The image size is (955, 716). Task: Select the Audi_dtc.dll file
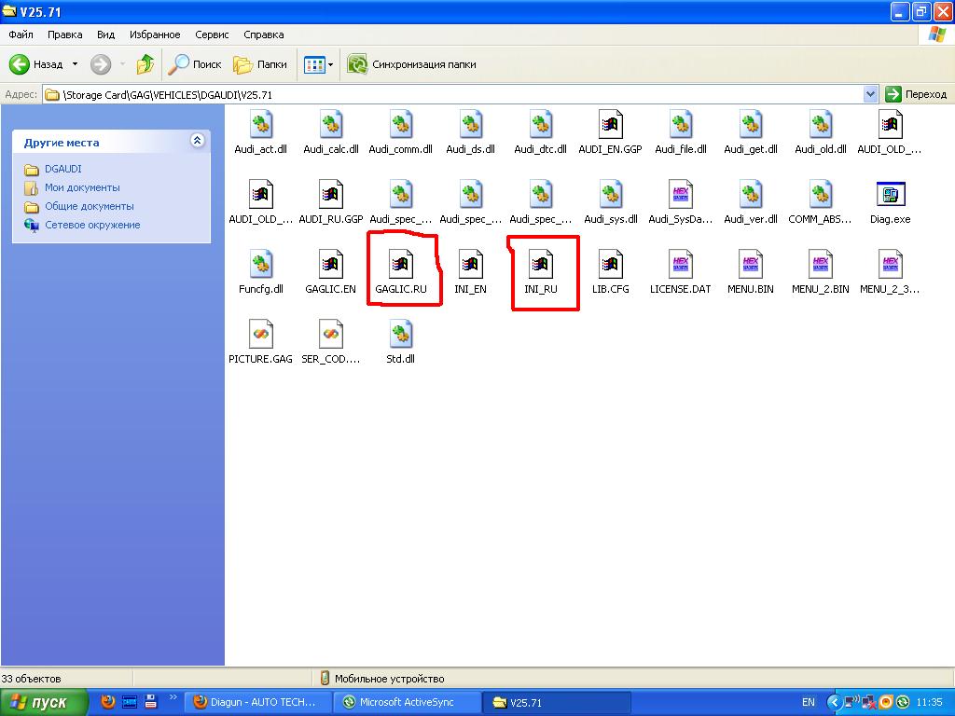pos(541,132)
